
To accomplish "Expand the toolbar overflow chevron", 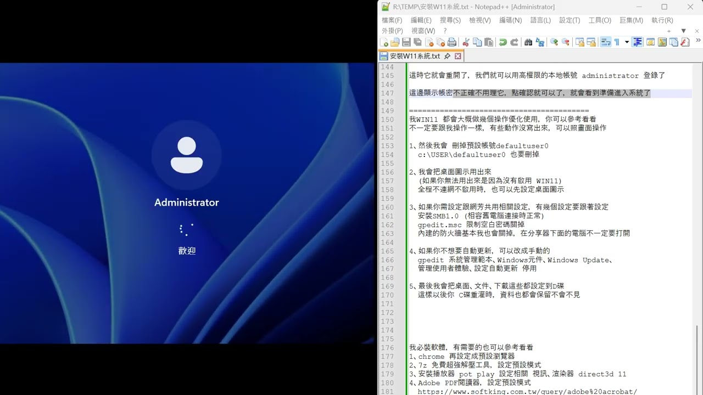I will (x=698, y=40).
